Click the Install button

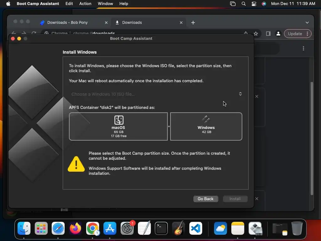coord(235,199)
